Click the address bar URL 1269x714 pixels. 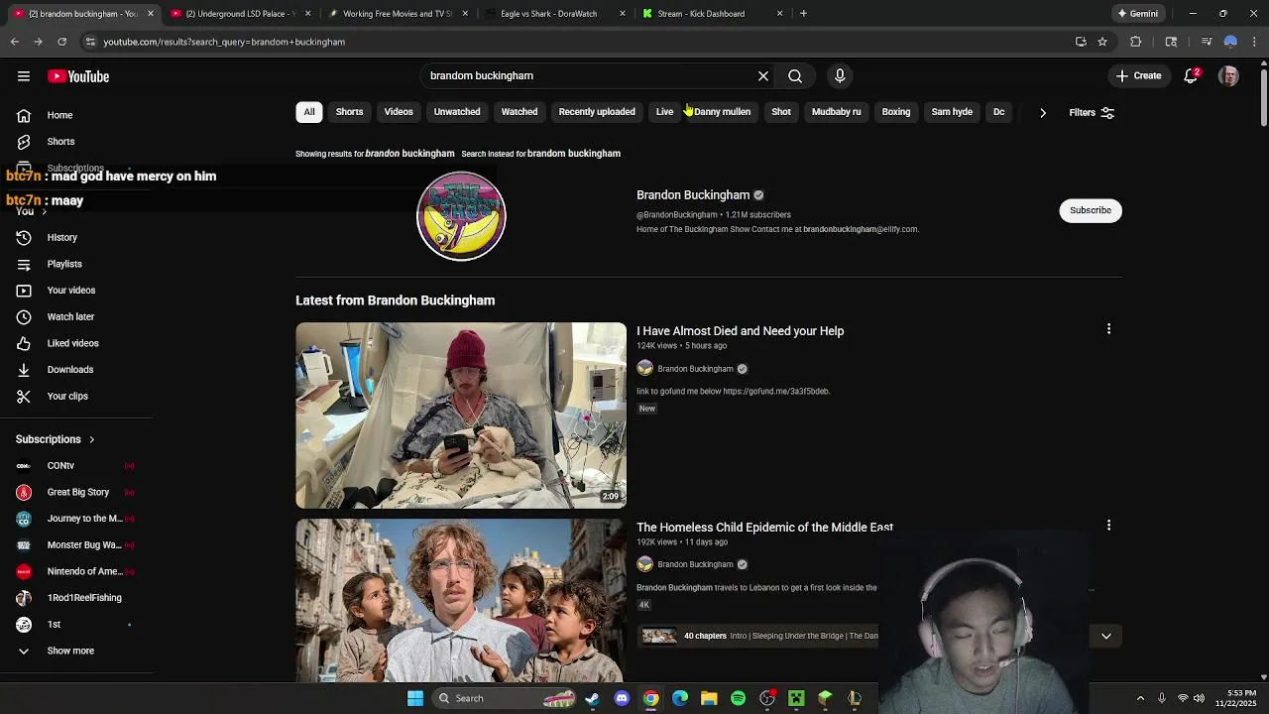click(x=224, y=42)
